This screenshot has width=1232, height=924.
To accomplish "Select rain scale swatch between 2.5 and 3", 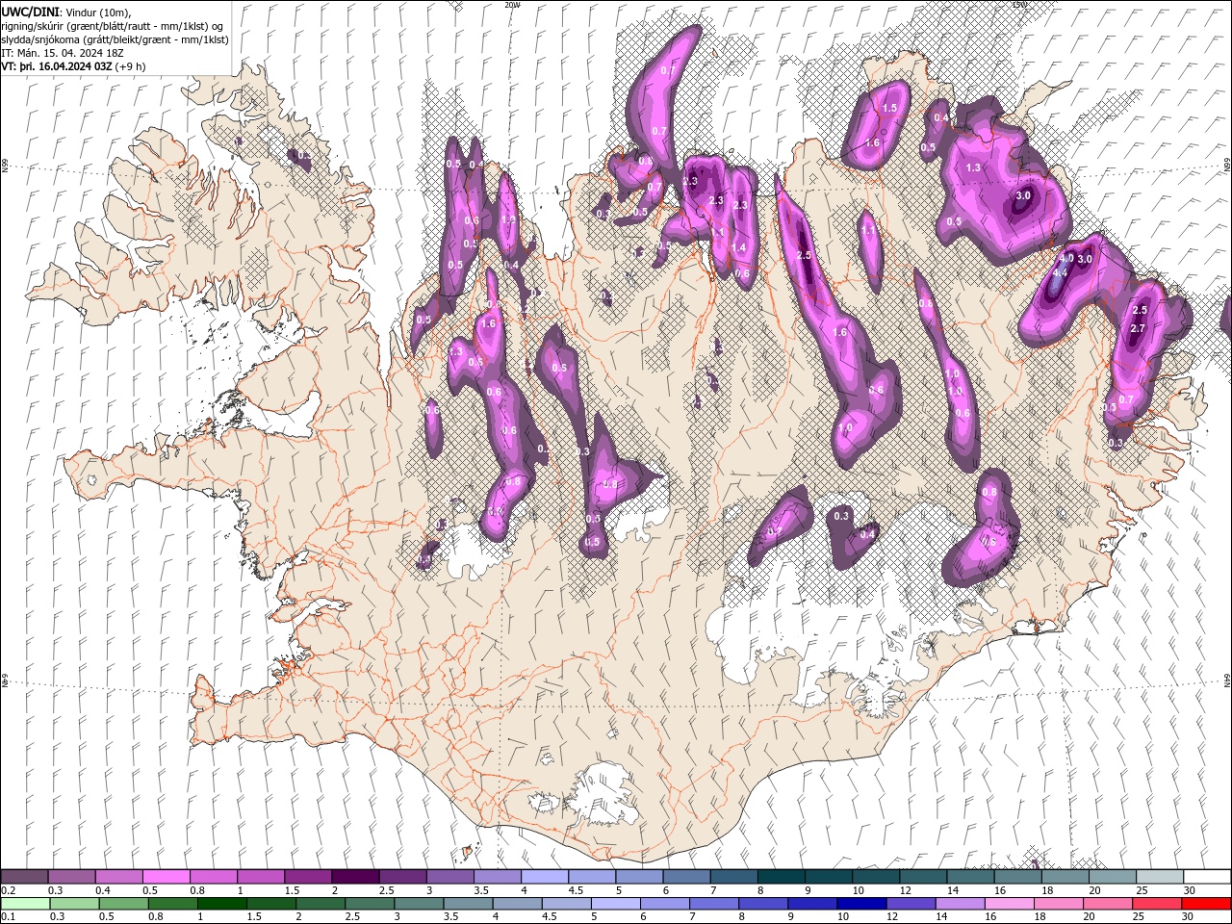I will 370,904.
